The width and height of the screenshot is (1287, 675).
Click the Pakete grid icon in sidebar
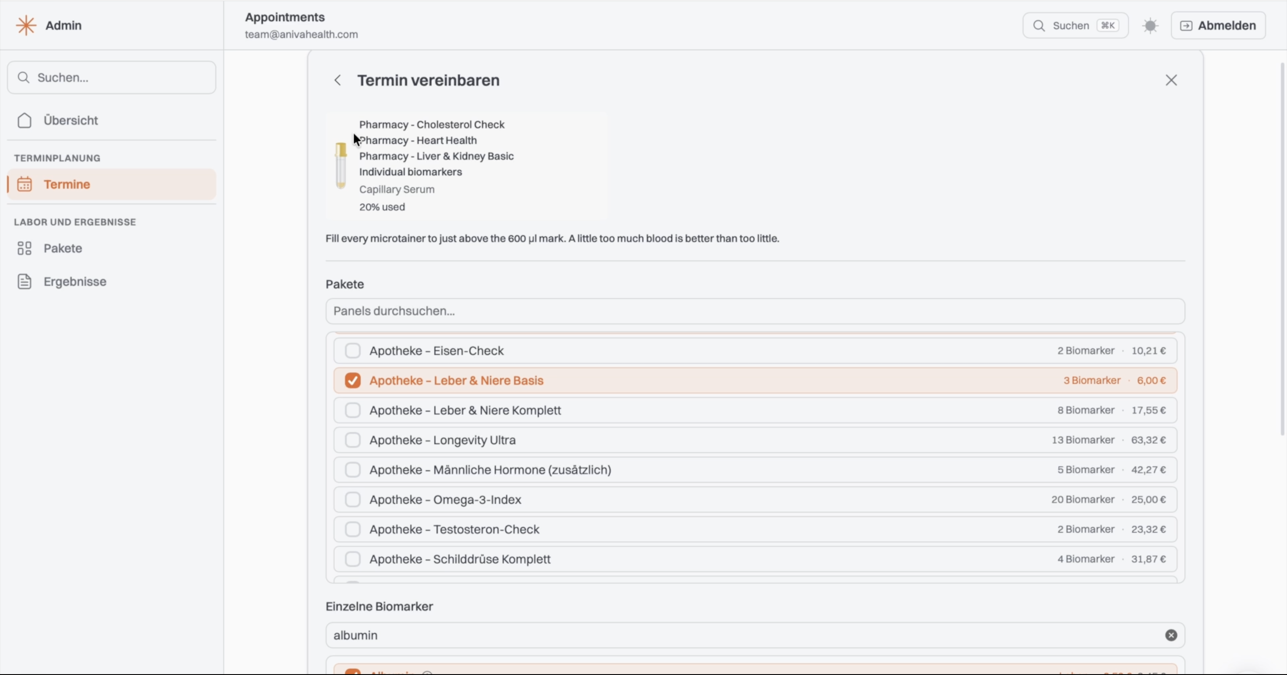coord(25,248)
